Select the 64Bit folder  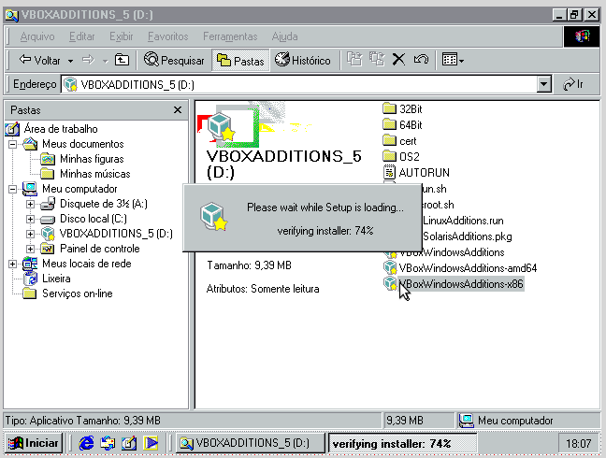tap(411, 125)
